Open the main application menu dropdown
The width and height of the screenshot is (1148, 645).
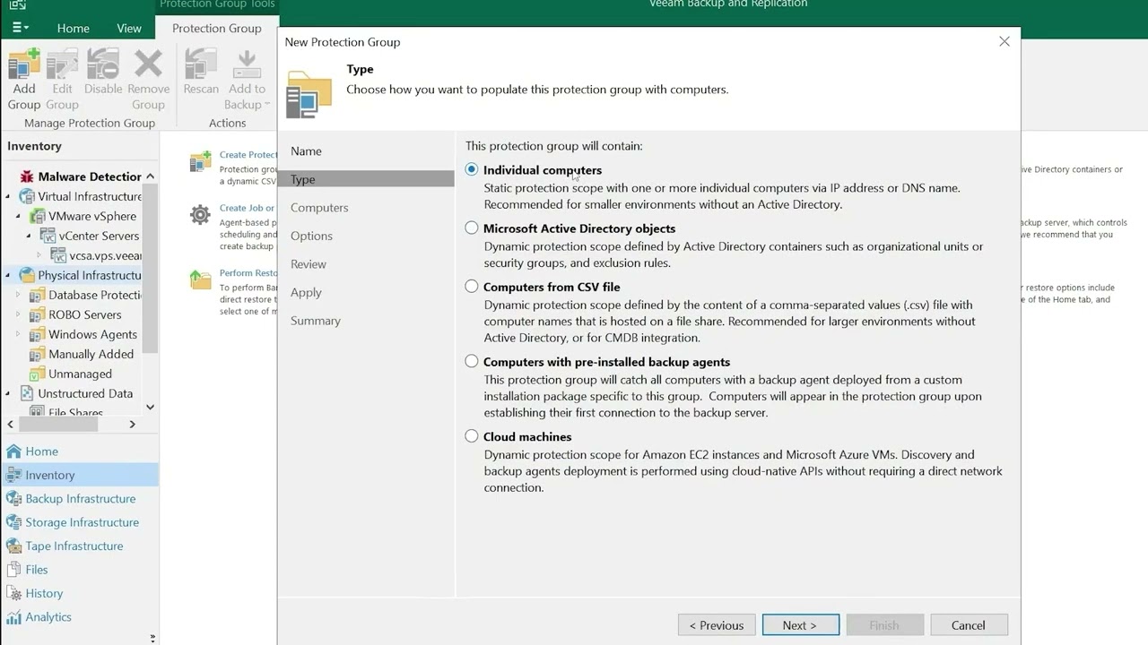coord(21,28)
